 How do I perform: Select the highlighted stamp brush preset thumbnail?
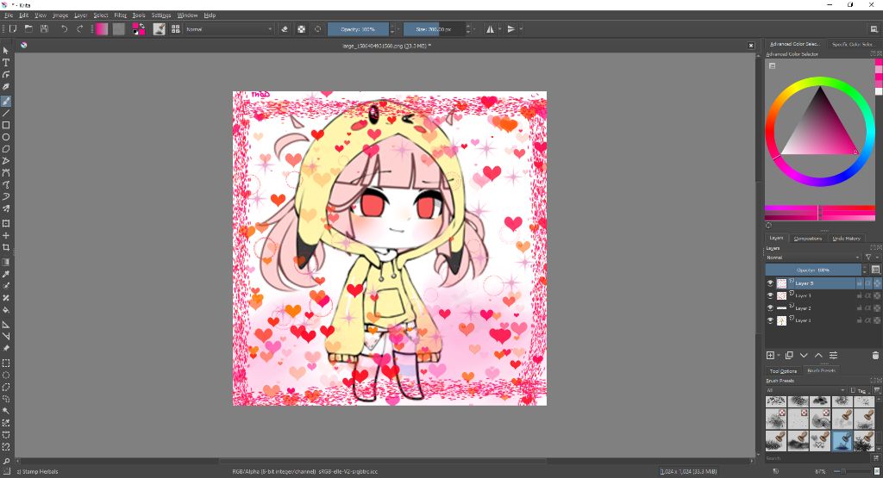842,440
